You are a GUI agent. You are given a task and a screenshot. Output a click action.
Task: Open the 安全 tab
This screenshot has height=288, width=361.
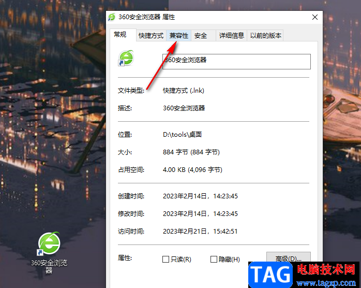[203, 36]
